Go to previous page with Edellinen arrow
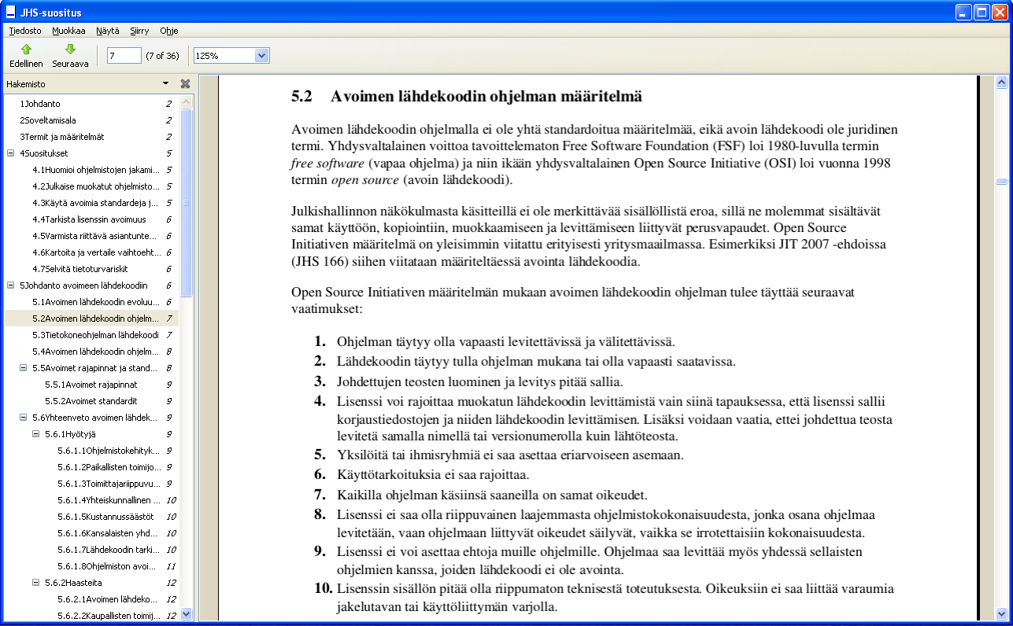This screenshot has height=626, width=1013. tap(26, 55)
